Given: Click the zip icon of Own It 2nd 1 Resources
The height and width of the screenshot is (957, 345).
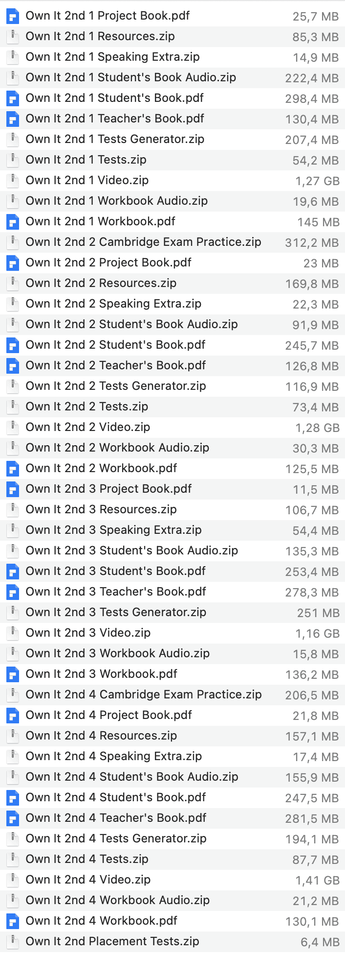Looking at the screenshot, I should pyautogui.click(x=12, y=37).
